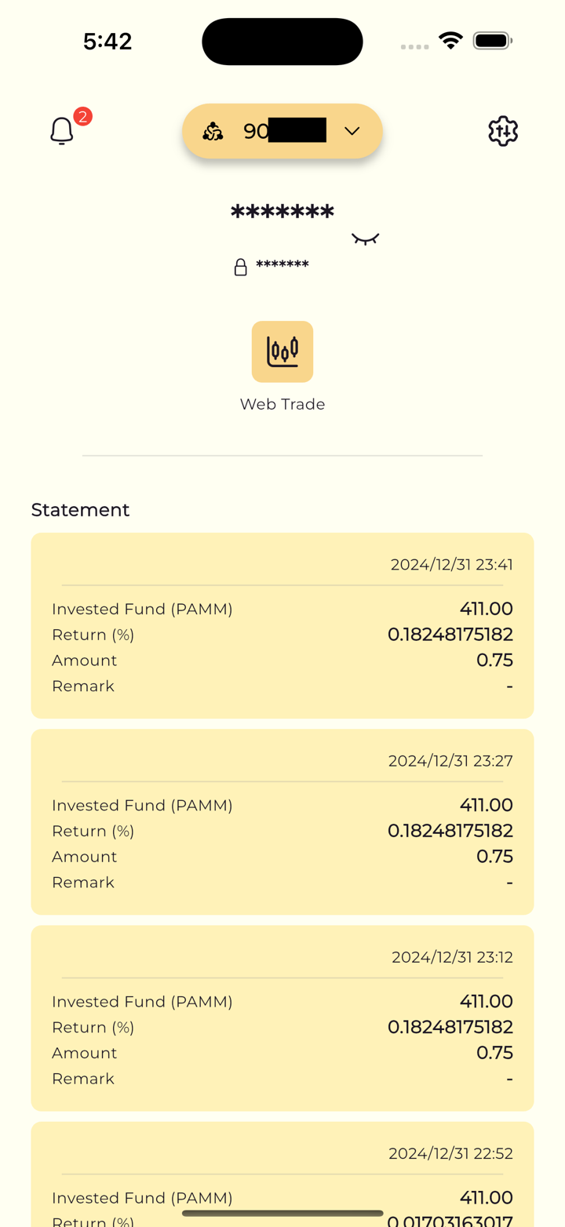Tap the battery status icon
Image resolution: width=565 pixels, height=1227 pixels.
pos(492,41)
